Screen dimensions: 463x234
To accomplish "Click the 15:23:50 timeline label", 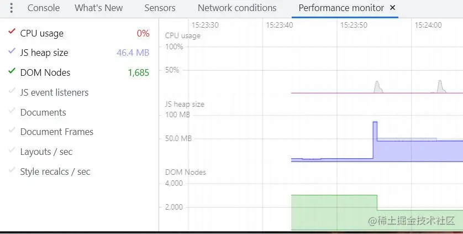I will [354, 25].
